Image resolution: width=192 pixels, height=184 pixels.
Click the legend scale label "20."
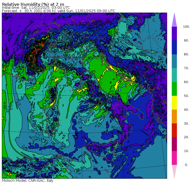coord(186,137)
